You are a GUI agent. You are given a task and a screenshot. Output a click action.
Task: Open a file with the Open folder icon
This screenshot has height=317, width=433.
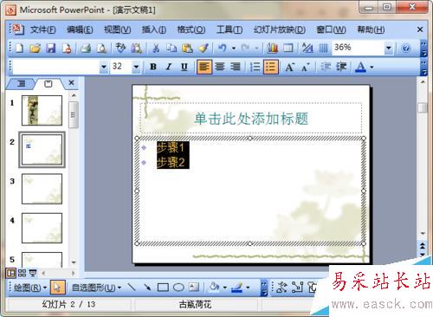pyautogui.click(x=35, y=48)
